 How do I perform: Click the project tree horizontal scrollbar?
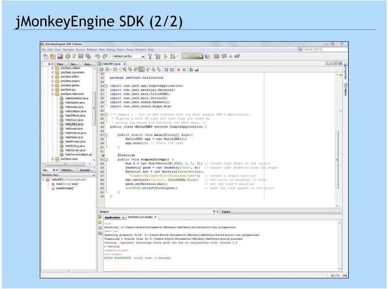pos(66,164)
